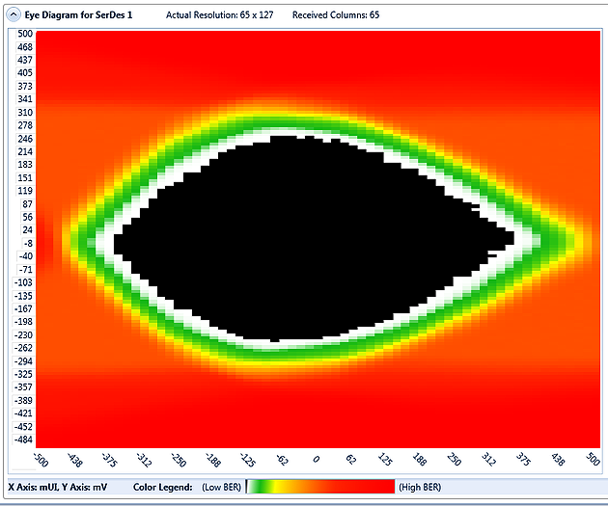Viewport: 608px width, 506px height.
Task: Click the -250 tick on the X axis
Action: (x=179, y=462)
